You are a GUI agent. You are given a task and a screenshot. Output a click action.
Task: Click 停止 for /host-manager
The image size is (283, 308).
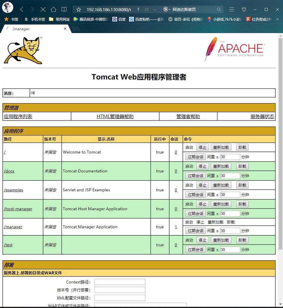coord(203,204)
